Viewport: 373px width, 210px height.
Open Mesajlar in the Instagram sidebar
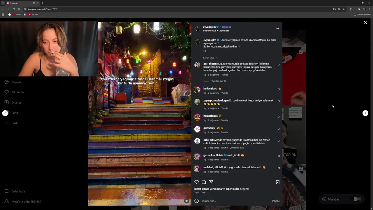click(x=13, y=82)
